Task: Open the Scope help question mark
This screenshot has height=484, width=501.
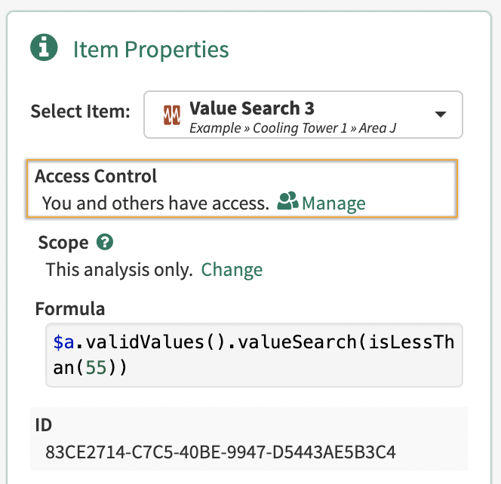Action: [106, 243]
